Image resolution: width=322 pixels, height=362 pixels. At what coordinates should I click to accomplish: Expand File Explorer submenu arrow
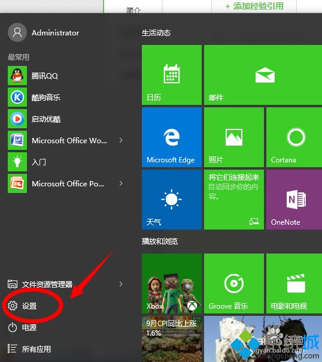pyautogui.click(x=121, y=284)
